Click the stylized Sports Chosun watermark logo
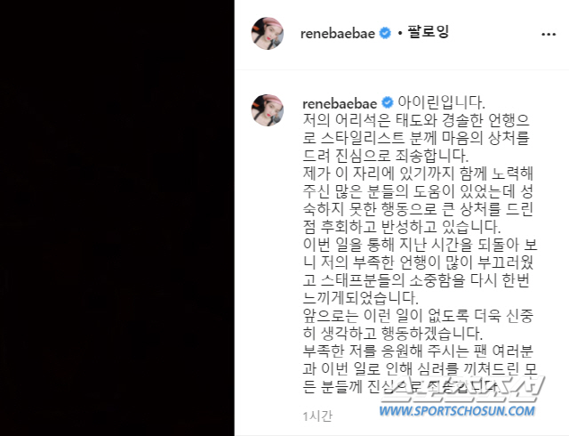Screen dimensions: 569x436 [462, 390]
